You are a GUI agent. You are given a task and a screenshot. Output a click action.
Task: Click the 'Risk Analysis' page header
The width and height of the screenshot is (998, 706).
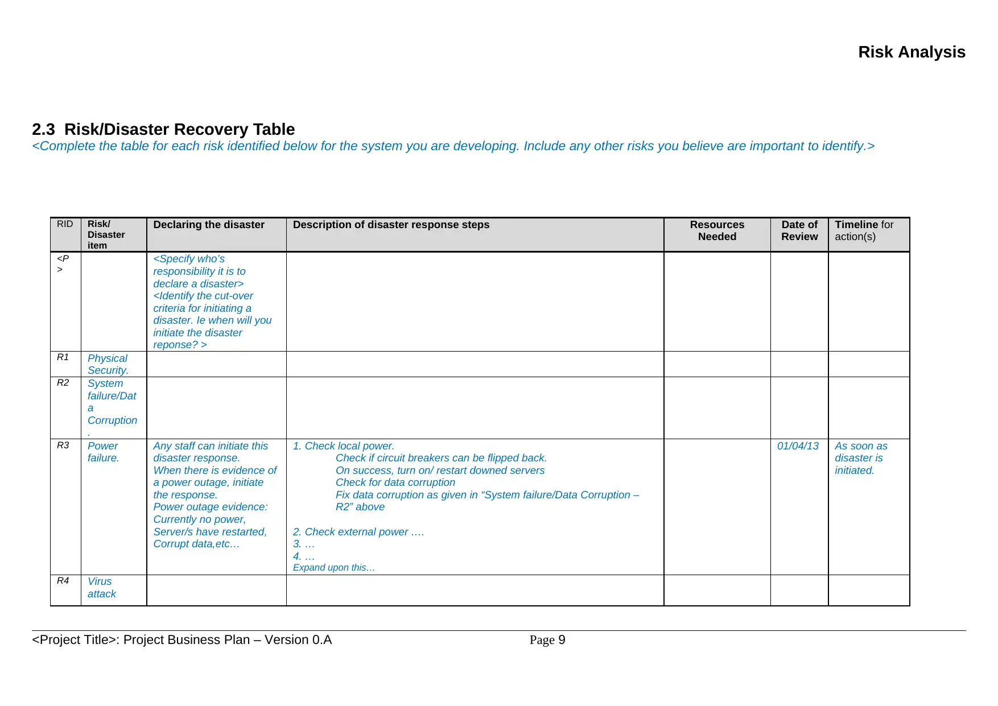(x=912, y=52)
